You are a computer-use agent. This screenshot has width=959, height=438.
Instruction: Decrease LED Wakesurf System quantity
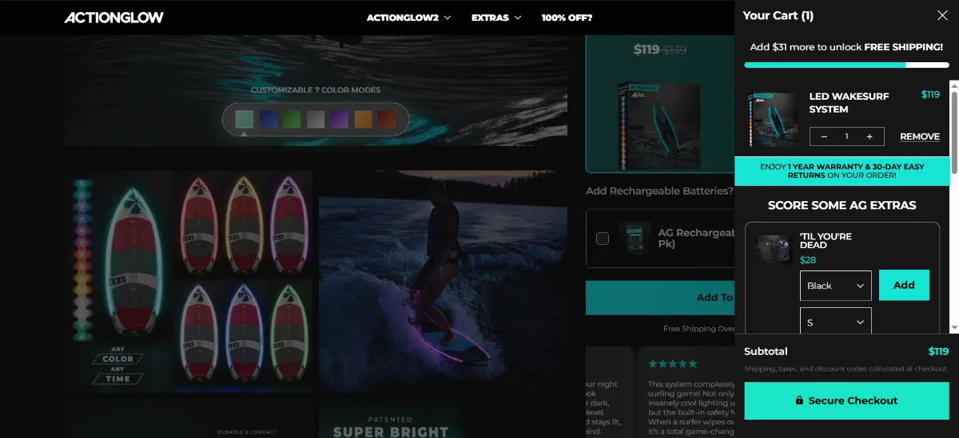point(824,136)
